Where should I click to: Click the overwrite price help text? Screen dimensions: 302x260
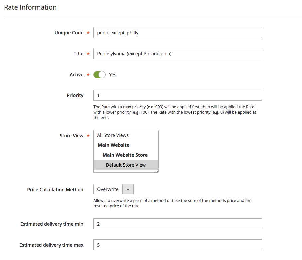click(172, 203)
